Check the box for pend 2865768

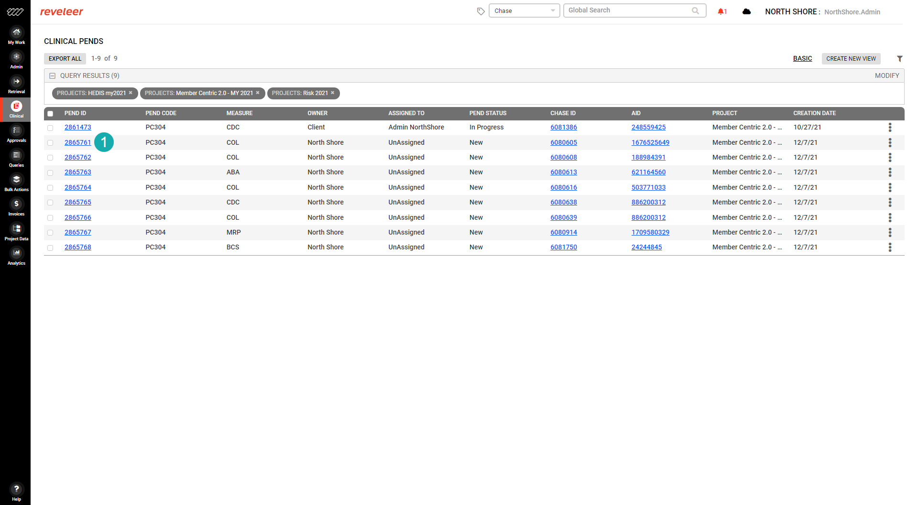click(50, 247)
